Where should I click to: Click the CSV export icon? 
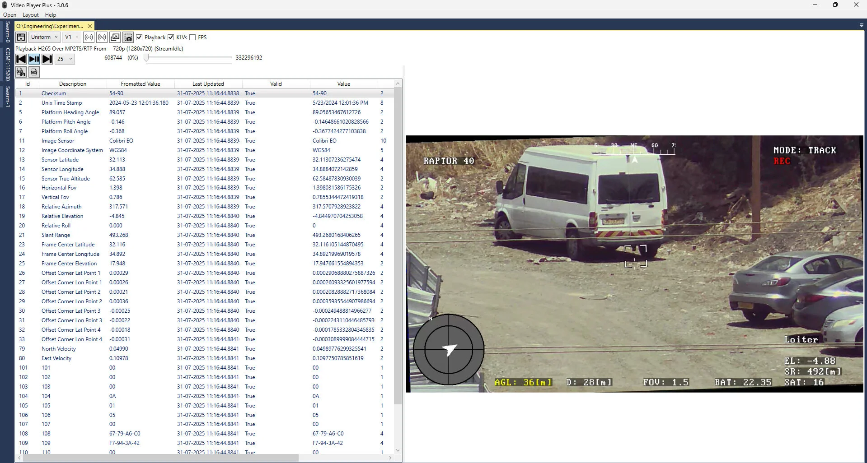pos(34,72)
